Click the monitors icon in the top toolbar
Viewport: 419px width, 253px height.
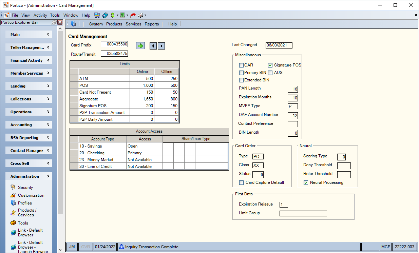click(97, 15)
